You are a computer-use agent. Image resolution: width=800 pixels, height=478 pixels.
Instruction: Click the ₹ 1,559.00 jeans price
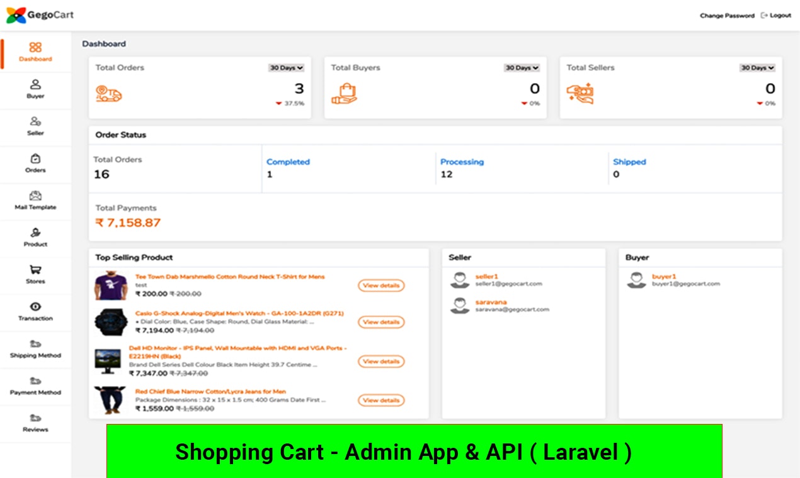pos(154,409)
